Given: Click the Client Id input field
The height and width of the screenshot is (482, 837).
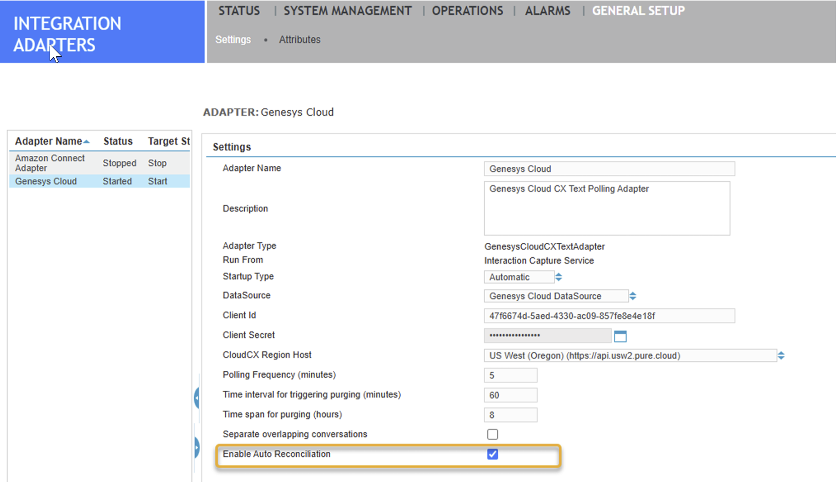Looking at the screenshot, I should tap(609, 316).
